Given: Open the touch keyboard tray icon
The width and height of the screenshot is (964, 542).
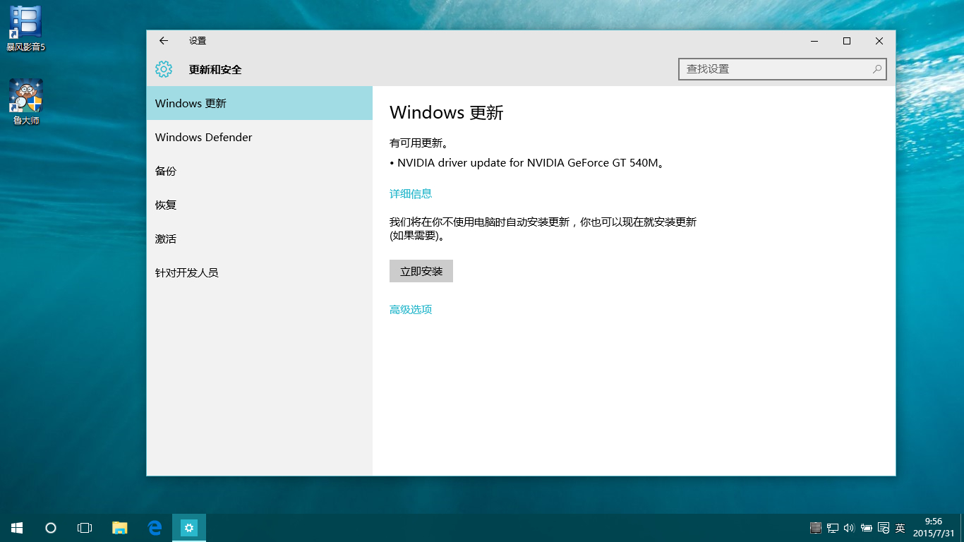Looking at the screenshot, I should (816, 528).
